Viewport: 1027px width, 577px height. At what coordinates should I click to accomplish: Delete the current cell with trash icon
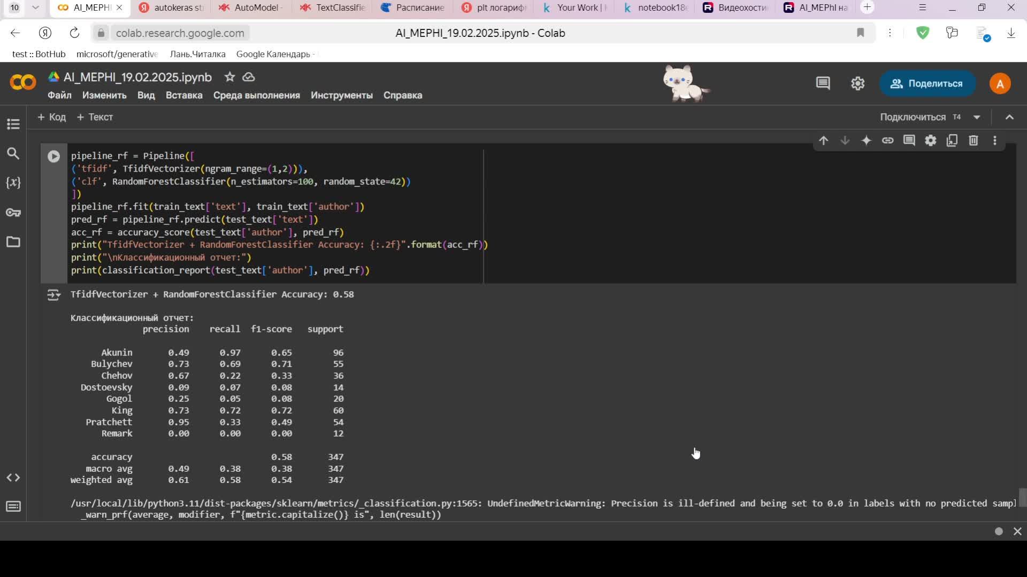point(974,141)
